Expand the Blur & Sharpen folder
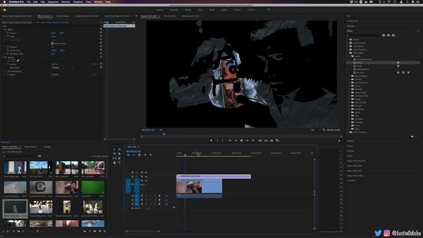The image size is (423, 238). [350, 76]
